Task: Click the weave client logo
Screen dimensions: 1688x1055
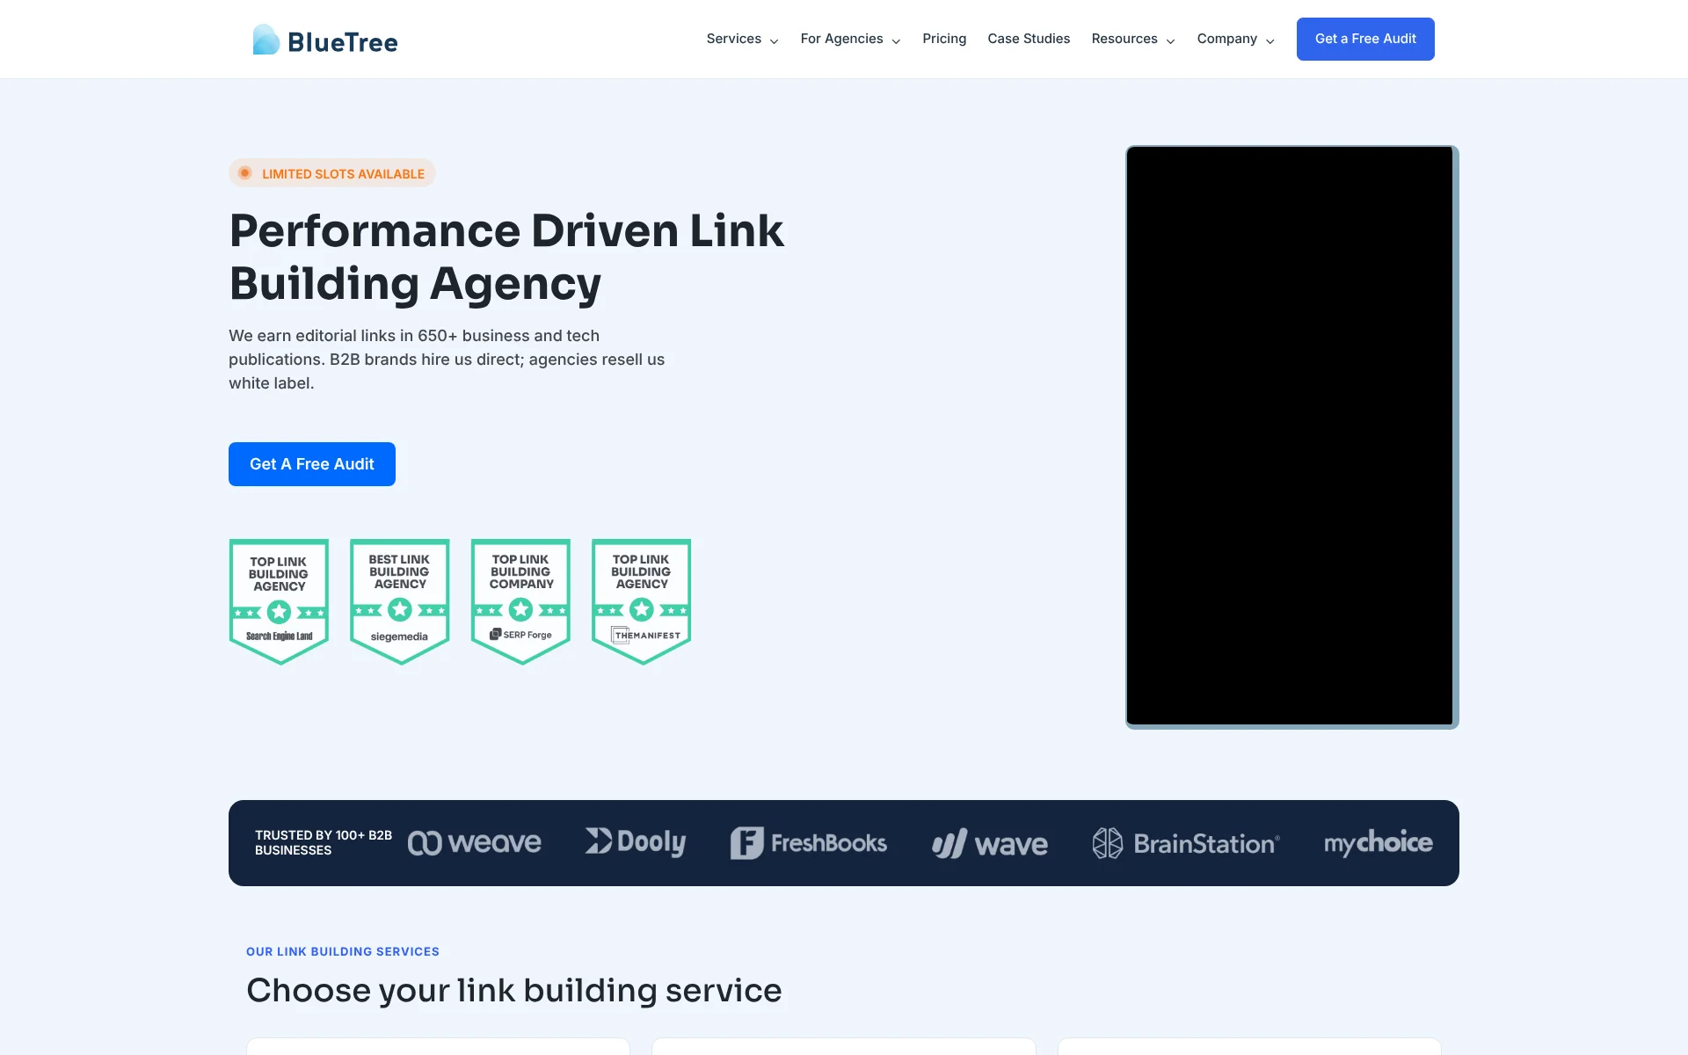Action: point(475,842)
